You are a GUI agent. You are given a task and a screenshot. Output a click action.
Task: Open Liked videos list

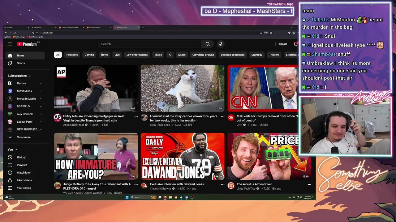[x=25, y=180]
